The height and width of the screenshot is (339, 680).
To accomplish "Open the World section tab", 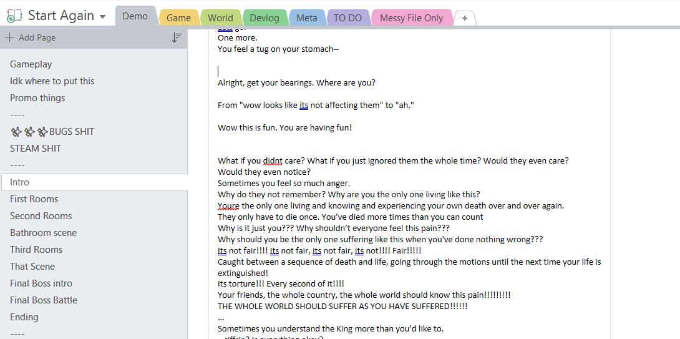I will pyautogui.click(x=220, y=18).
